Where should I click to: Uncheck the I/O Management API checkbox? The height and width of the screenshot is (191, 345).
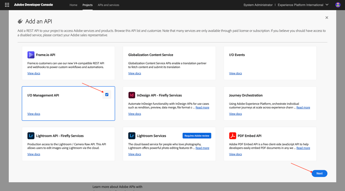point(107,95)
